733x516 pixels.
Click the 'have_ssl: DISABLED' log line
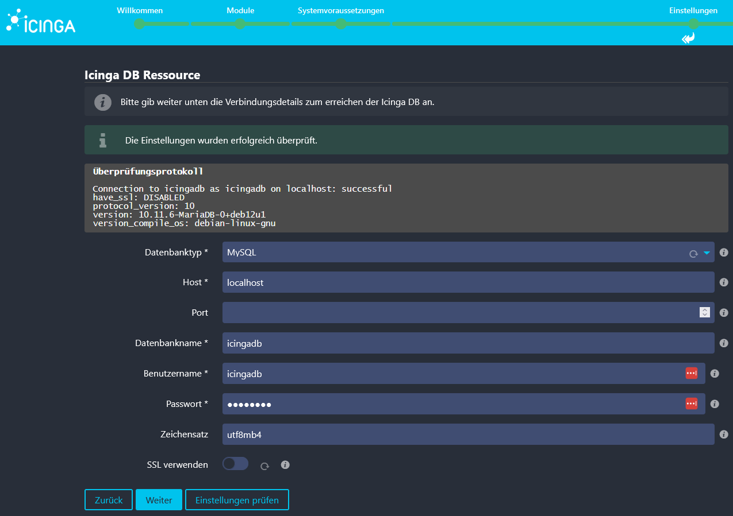[x=139, y=197]
